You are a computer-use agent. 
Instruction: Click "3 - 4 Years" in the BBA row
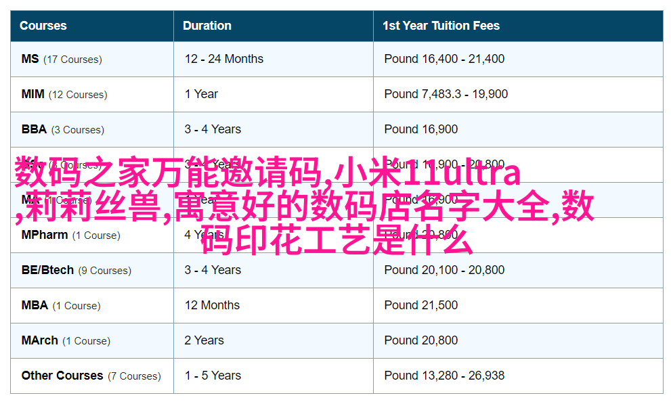tap(213, 129)
